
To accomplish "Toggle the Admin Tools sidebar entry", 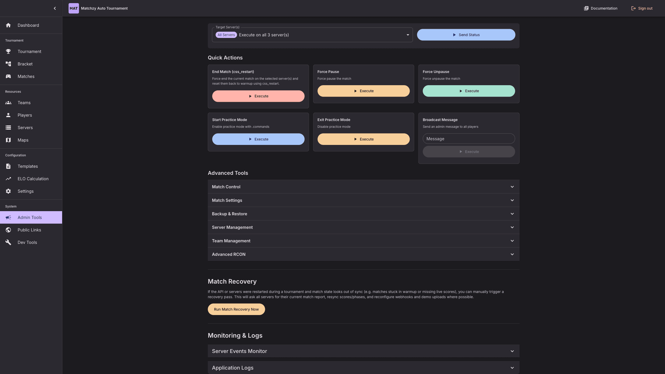I will tap(30, 217).
